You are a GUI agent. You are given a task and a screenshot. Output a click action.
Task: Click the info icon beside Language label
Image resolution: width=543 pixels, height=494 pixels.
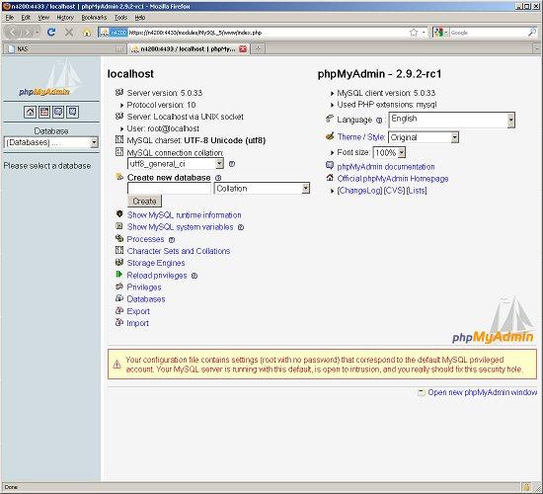(x=379, y=121)
